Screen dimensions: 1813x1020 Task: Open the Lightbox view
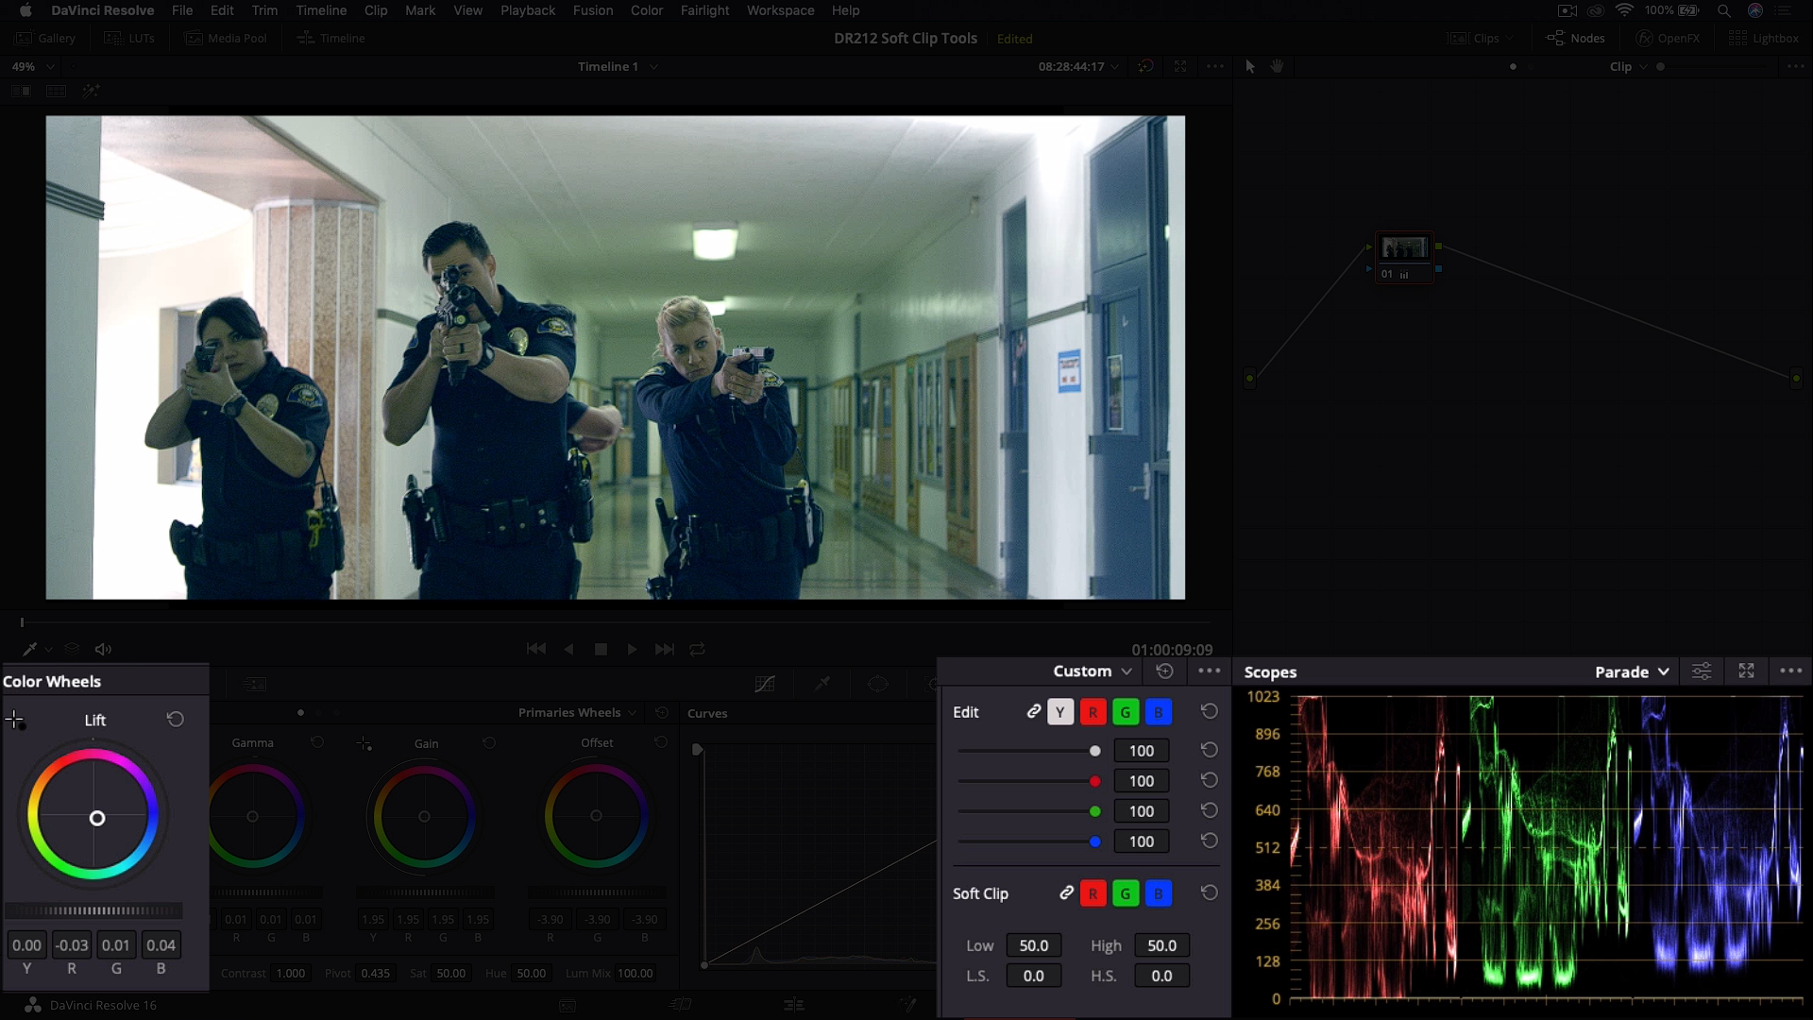point(1763,38)
